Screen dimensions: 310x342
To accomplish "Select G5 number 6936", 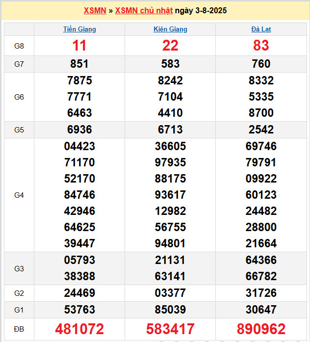I will (79, 130).
